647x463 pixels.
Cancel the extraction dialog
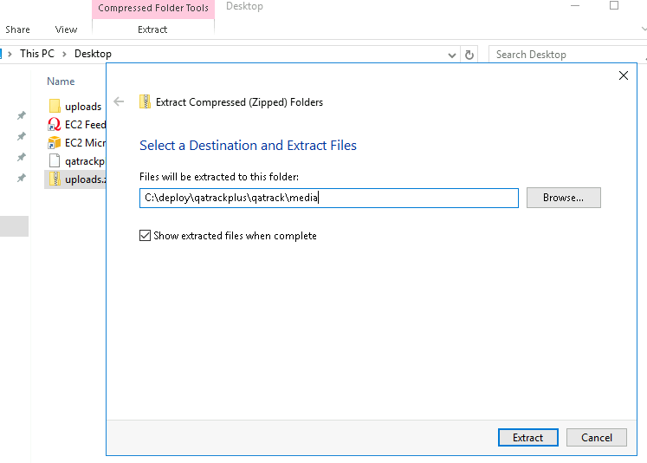[596, 437]
